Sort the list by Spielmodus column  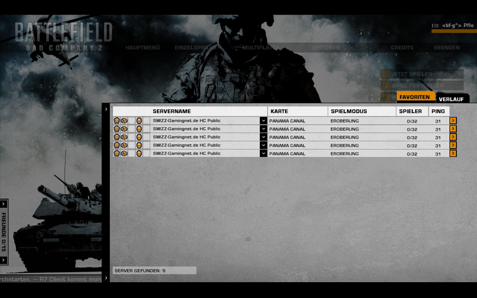click(x=362, y=111)
